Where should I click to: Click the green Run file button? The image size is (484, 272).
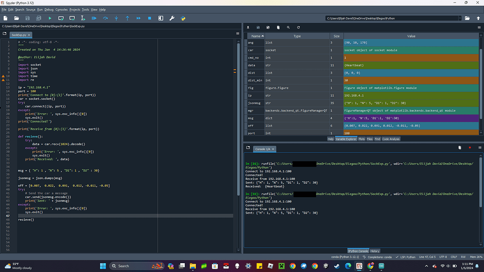[x=50, y=18]
